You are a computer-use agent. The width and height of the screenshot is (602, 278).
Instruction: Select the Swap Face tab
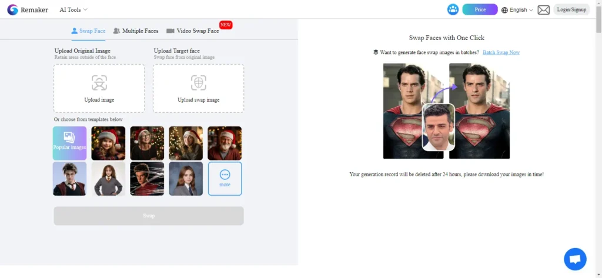88,31
